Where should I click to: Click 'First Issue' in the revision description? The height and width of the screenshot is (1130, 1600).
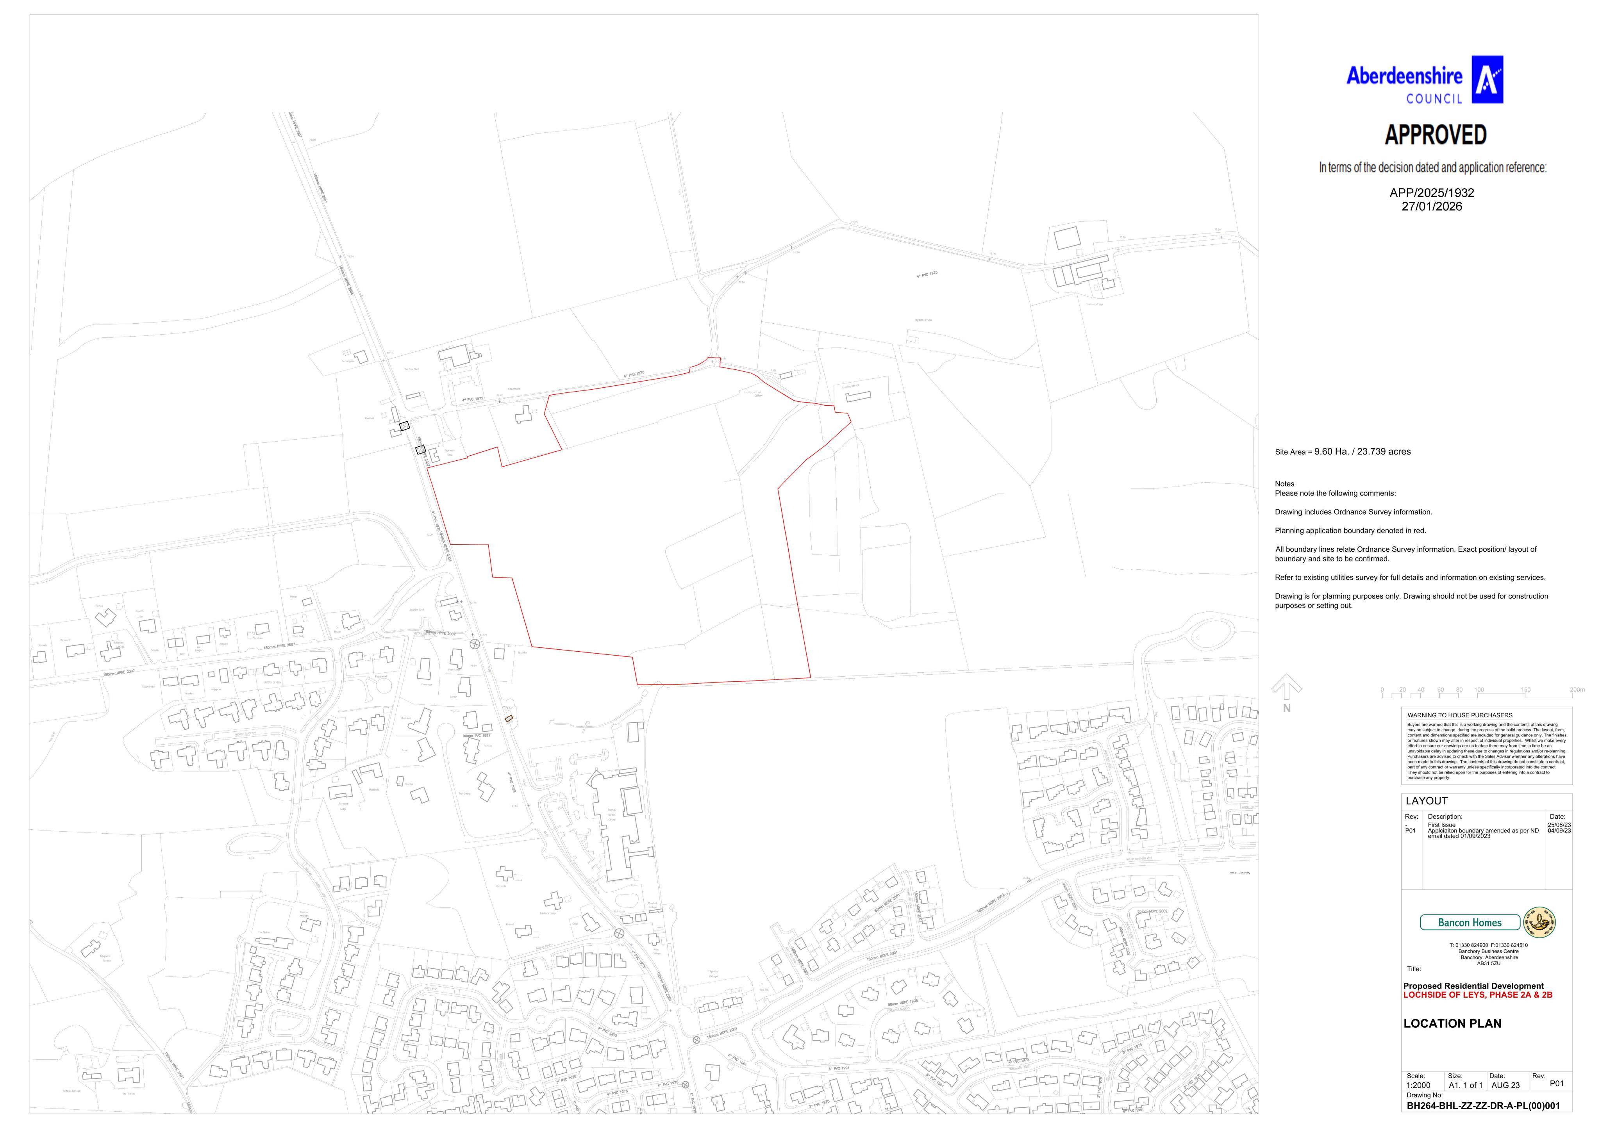(x=1441, y=825)
